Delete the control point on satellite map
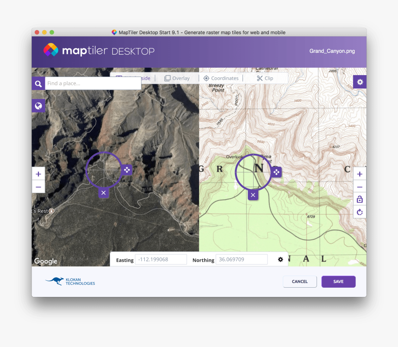This screenshot has height=347, width=398. (x=104, y=193)
